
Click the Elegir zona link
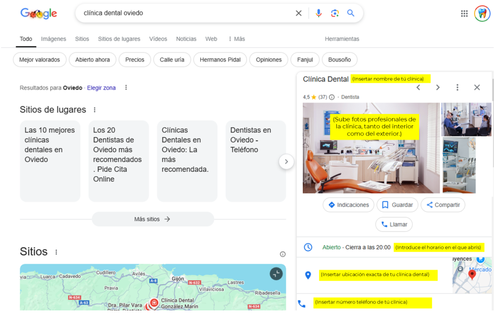pos(101,88)
